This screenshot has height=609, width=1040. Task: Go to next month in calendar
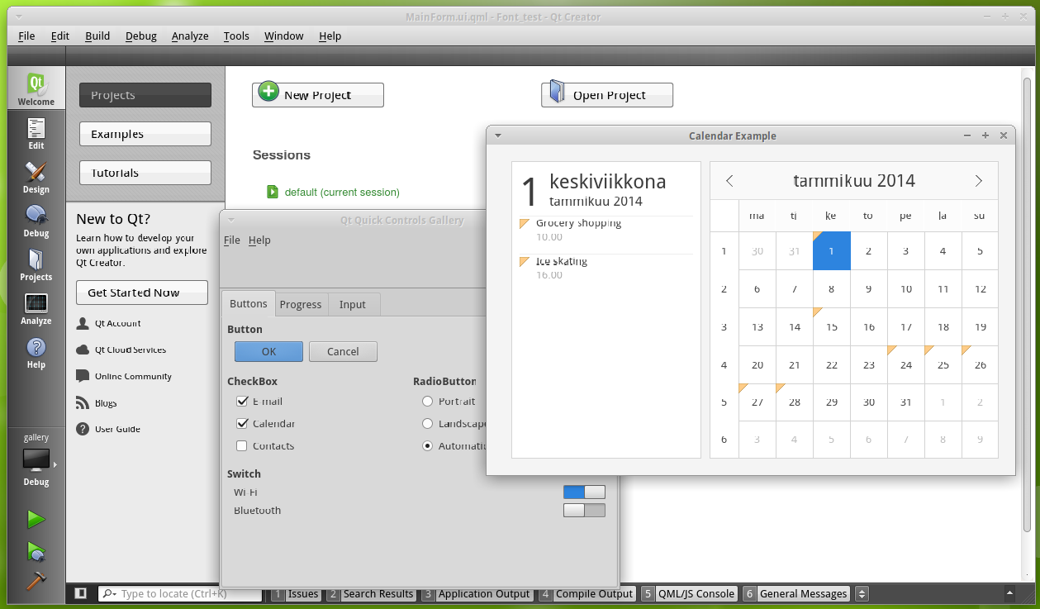coord(979,181)
